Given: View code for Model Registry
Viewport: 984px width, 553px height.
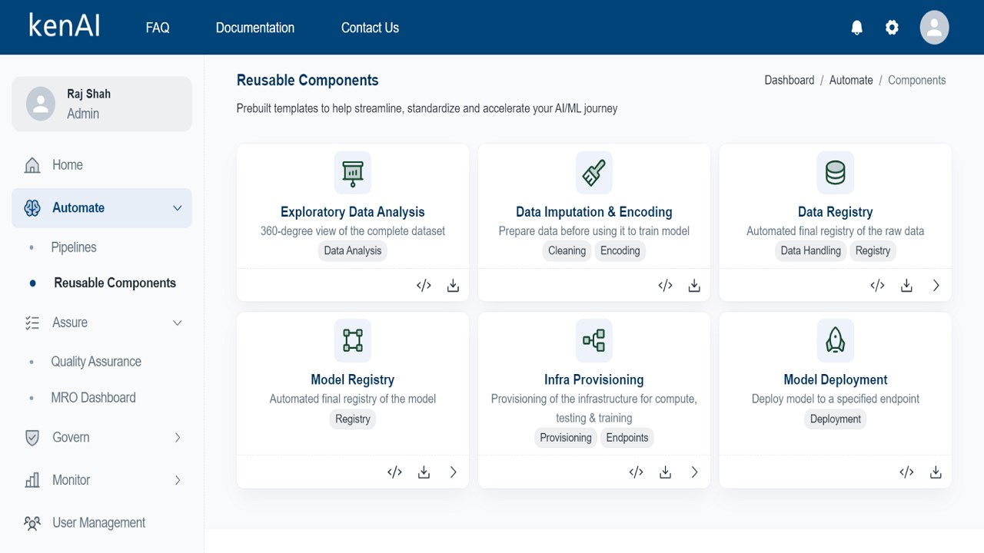Looking at the screenshot, I should 394,472.
